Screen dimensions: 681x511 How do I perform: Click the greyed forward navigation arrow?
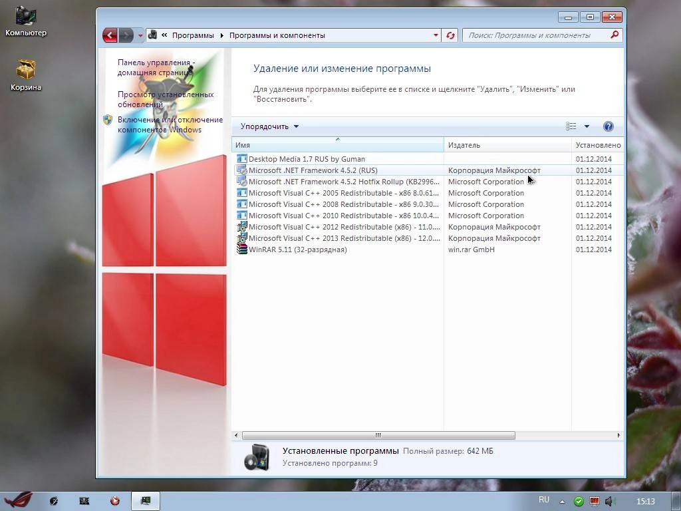pos(126,35)
